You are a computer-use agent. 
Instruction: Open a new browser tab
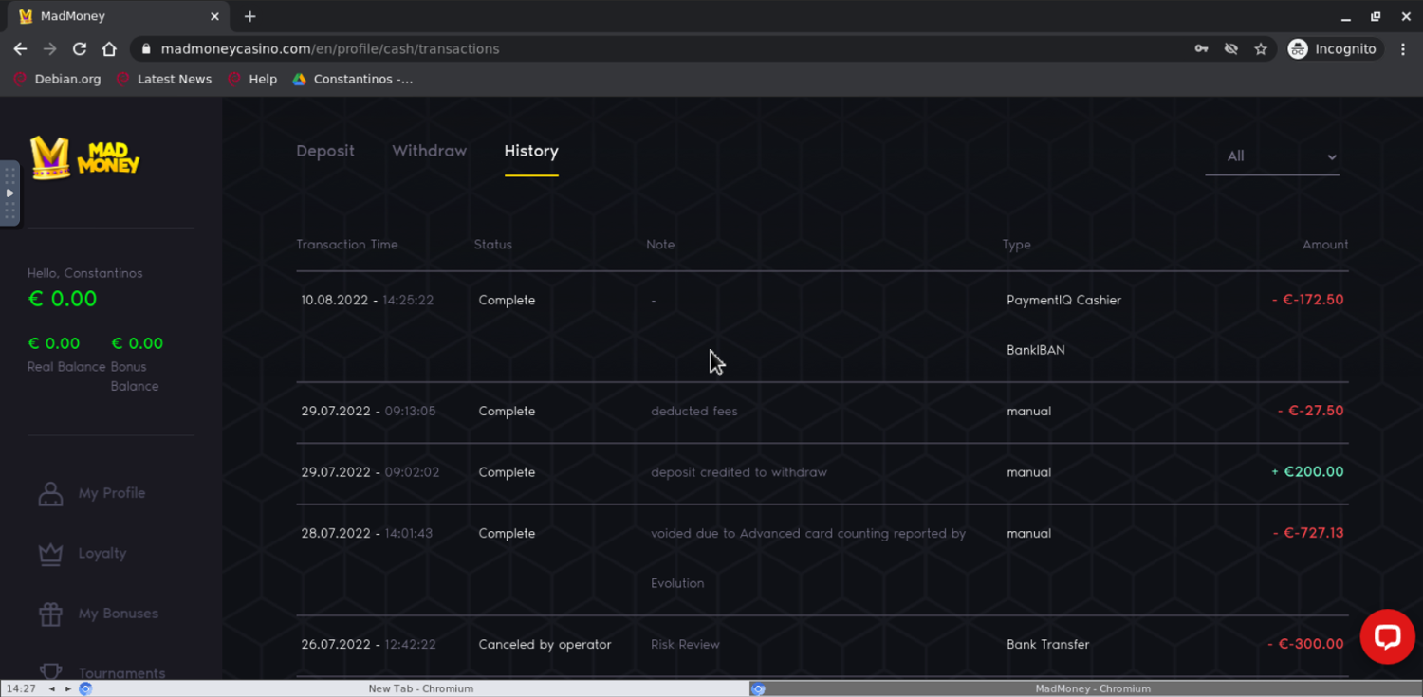(x=250, y=16)
